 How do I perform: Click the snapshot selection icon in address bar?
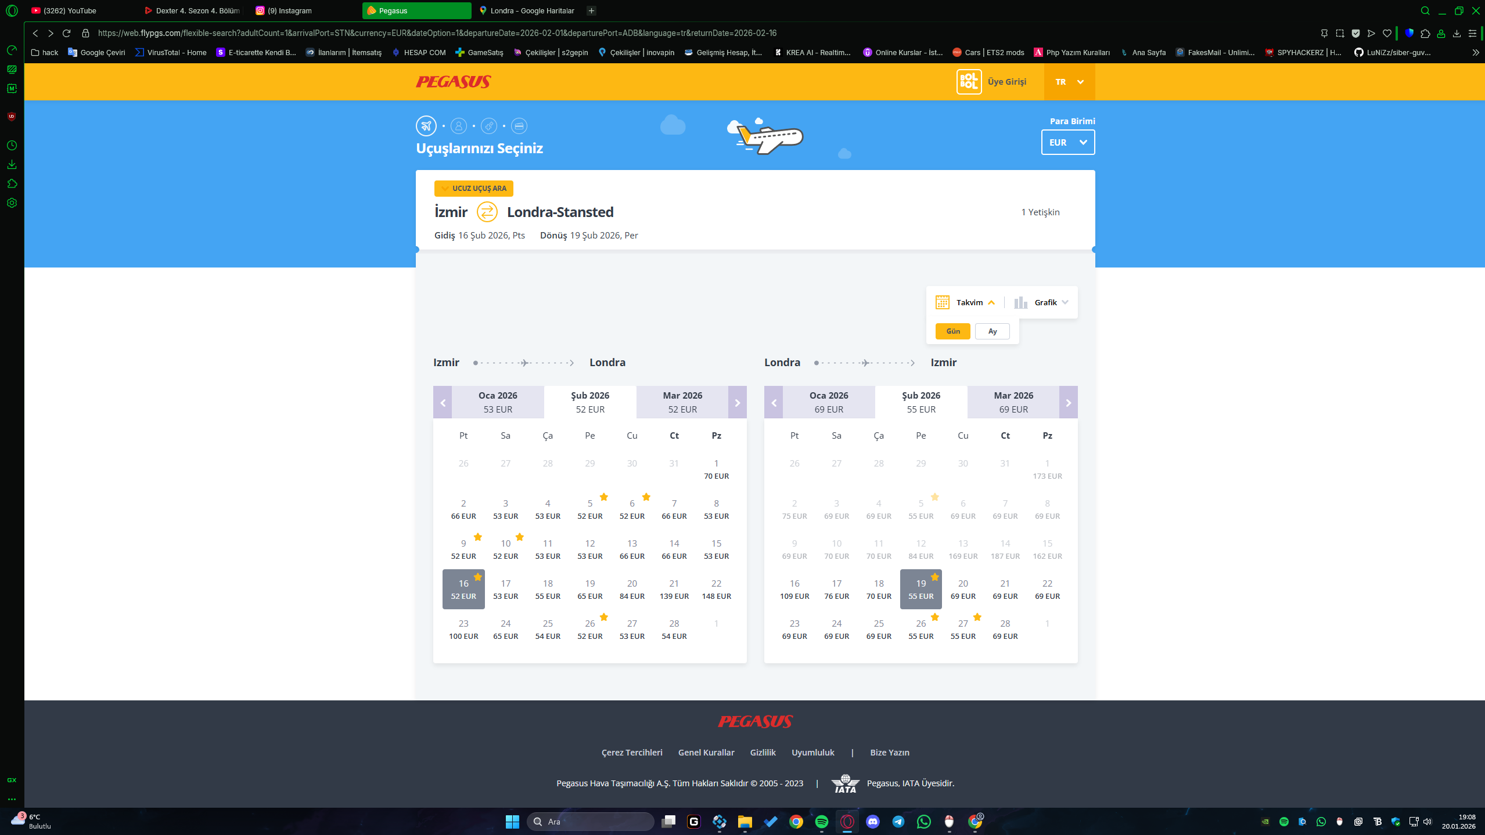pos(1340,33)
